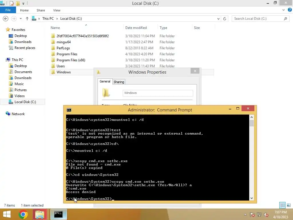The width and height of the screenshot is (293, 220).
Task: Click Local Disk (C:) in address breadcrumb
Action: click(71, 19)
